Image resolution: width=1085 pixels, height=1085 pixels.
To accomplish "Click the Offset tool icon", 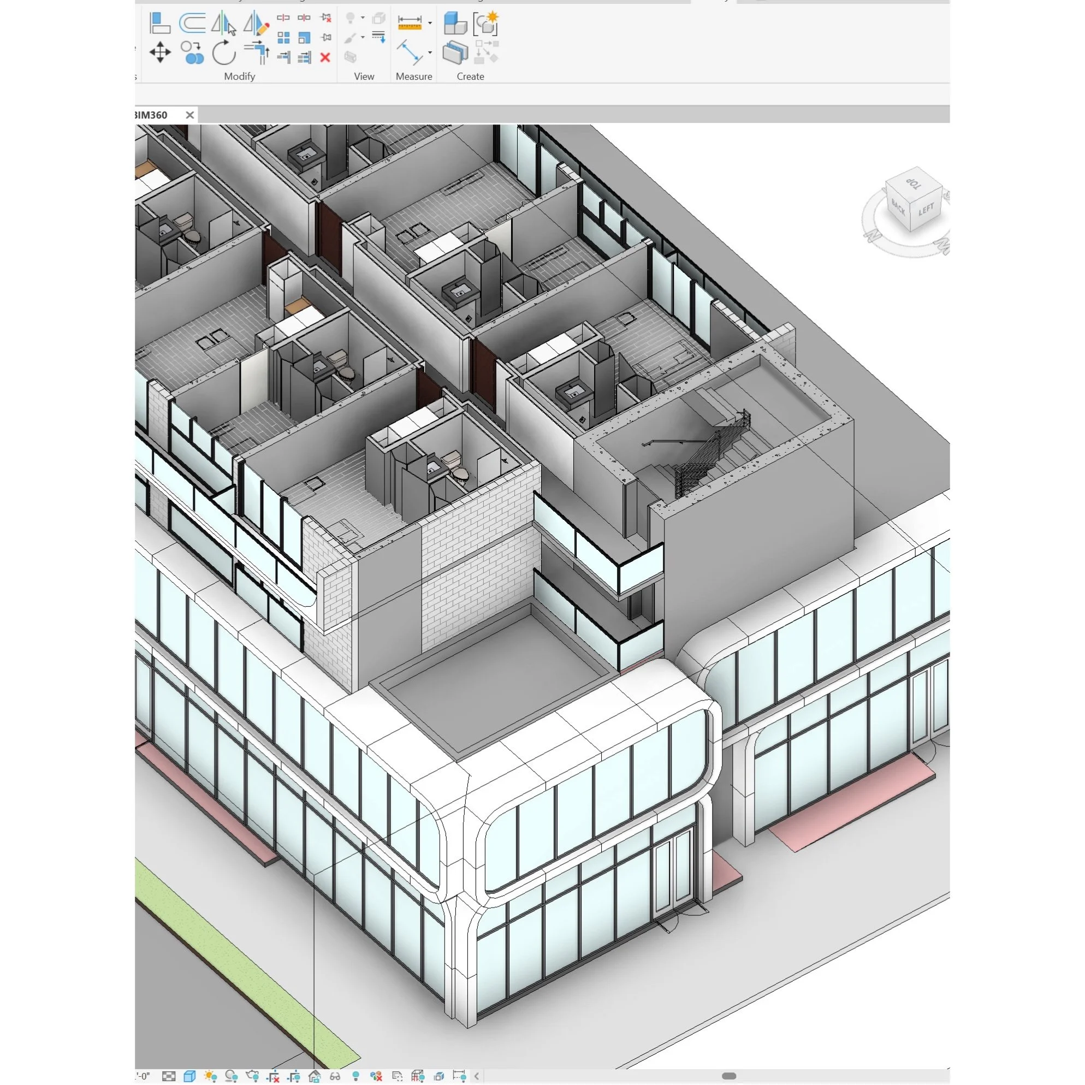I will click(192, 23).
